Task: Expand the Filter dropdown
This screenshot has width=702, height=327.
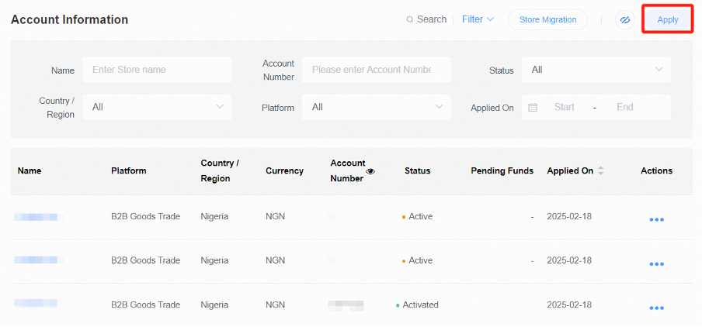Action: point(478,19)
